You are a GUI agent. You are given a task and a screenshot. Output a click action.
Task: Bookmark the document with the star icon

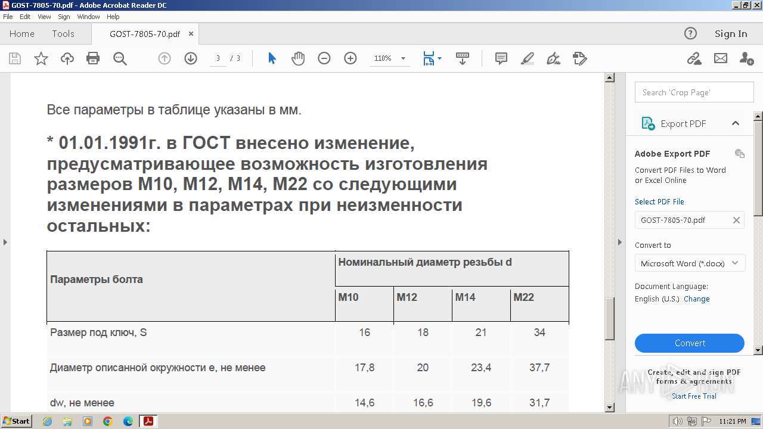41,58
